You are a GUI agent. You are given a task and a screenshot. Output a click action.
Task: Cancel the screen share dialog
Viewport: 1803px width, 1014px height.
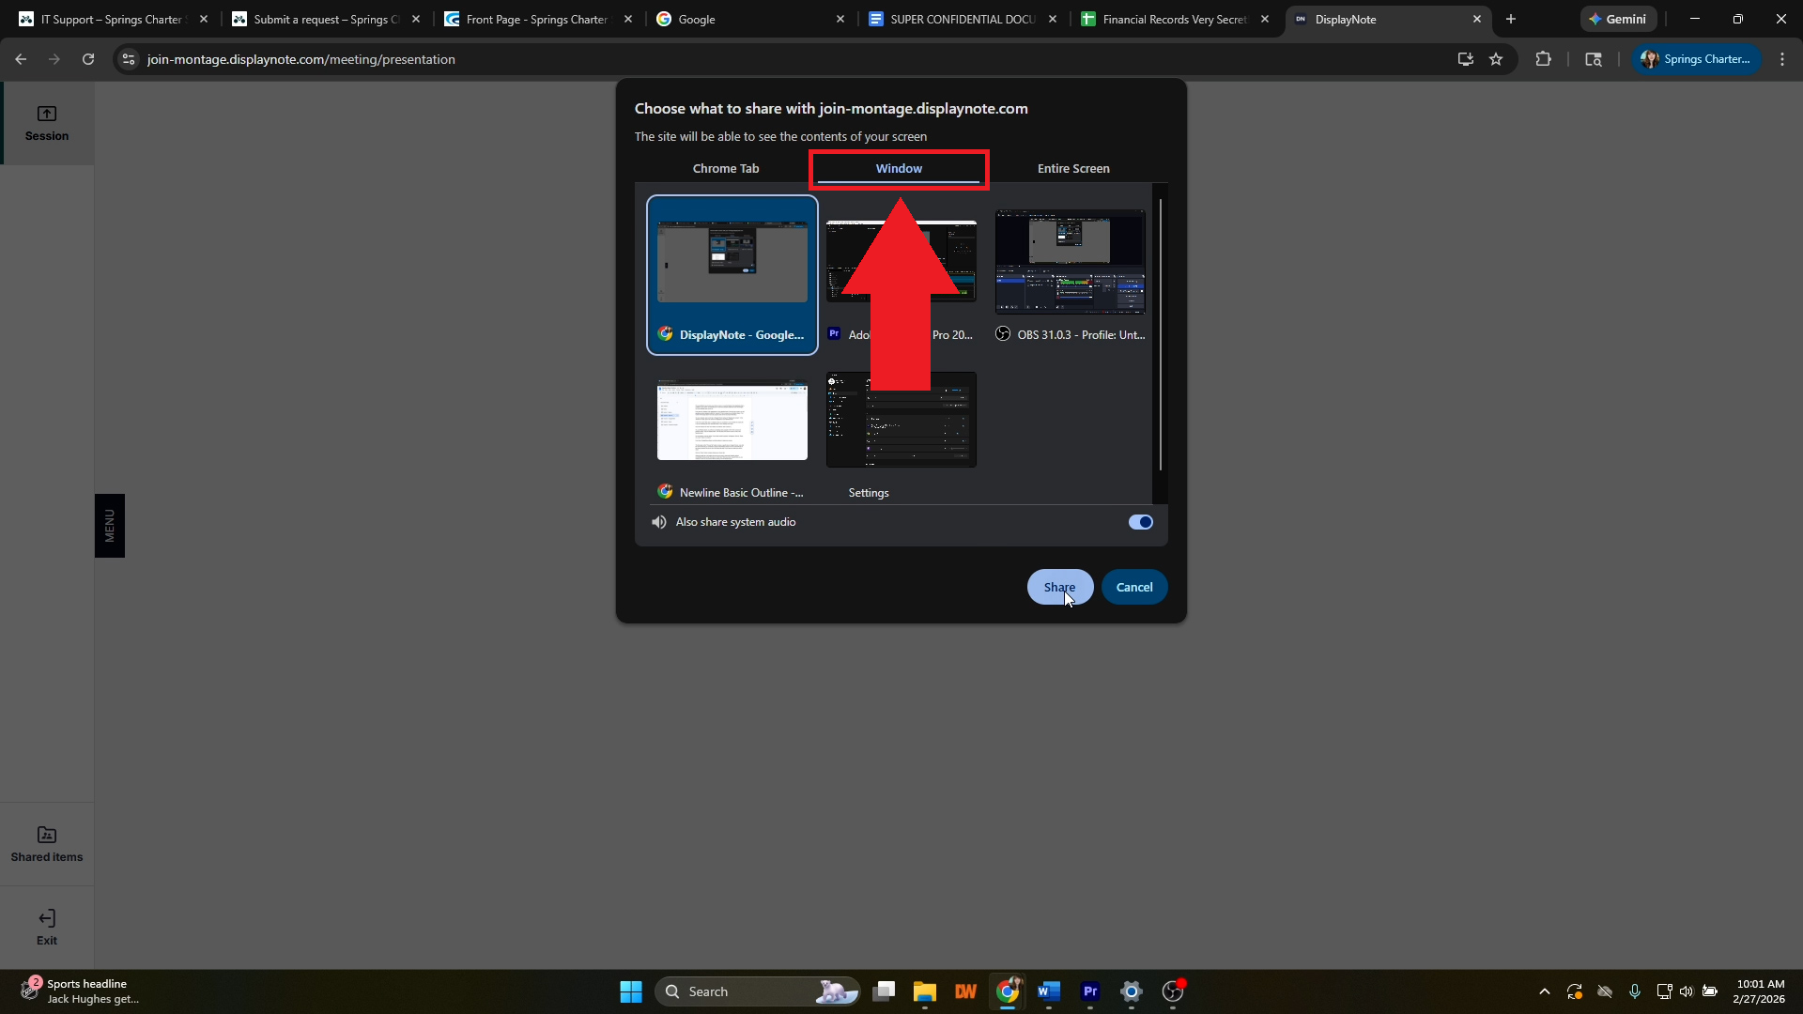tap(1133, 588)
